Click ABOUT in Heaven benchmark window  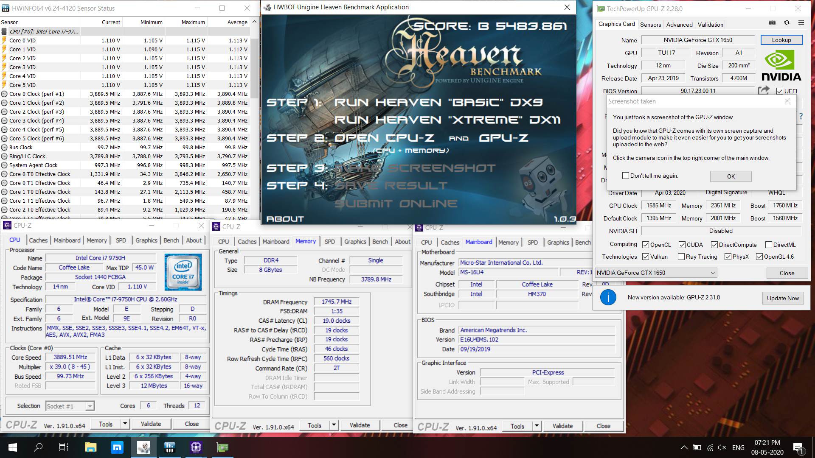(x=285, y=219)
